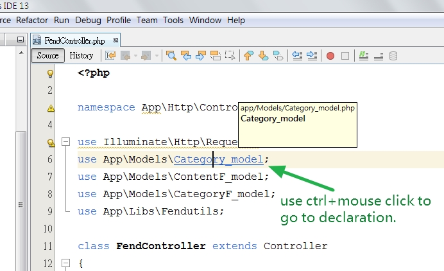444x271 pixels.
Task: Click the <?php opening tag
Action: point(94,73)
